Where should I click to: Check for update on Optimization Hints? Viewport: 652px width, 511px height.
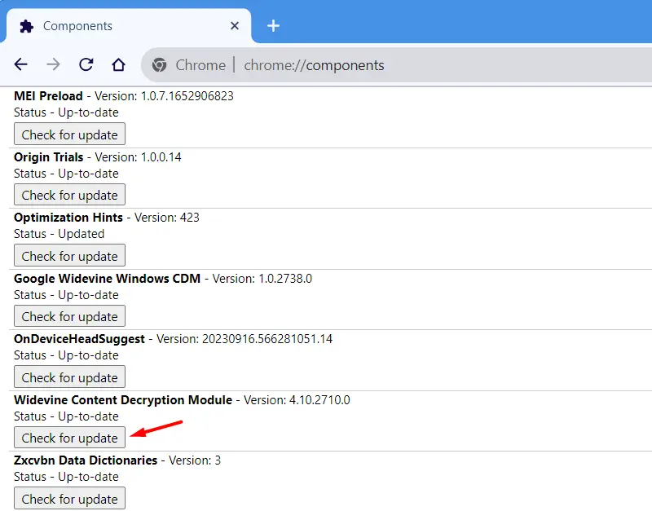click(x=69, y=256)
